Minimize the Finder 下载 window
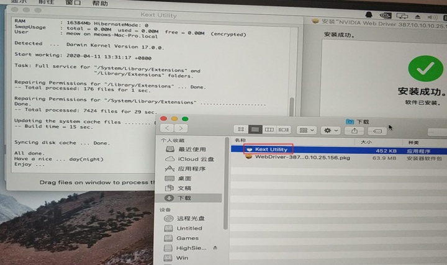The height and width of the screenshot is (265, 447). coord(174,119)
